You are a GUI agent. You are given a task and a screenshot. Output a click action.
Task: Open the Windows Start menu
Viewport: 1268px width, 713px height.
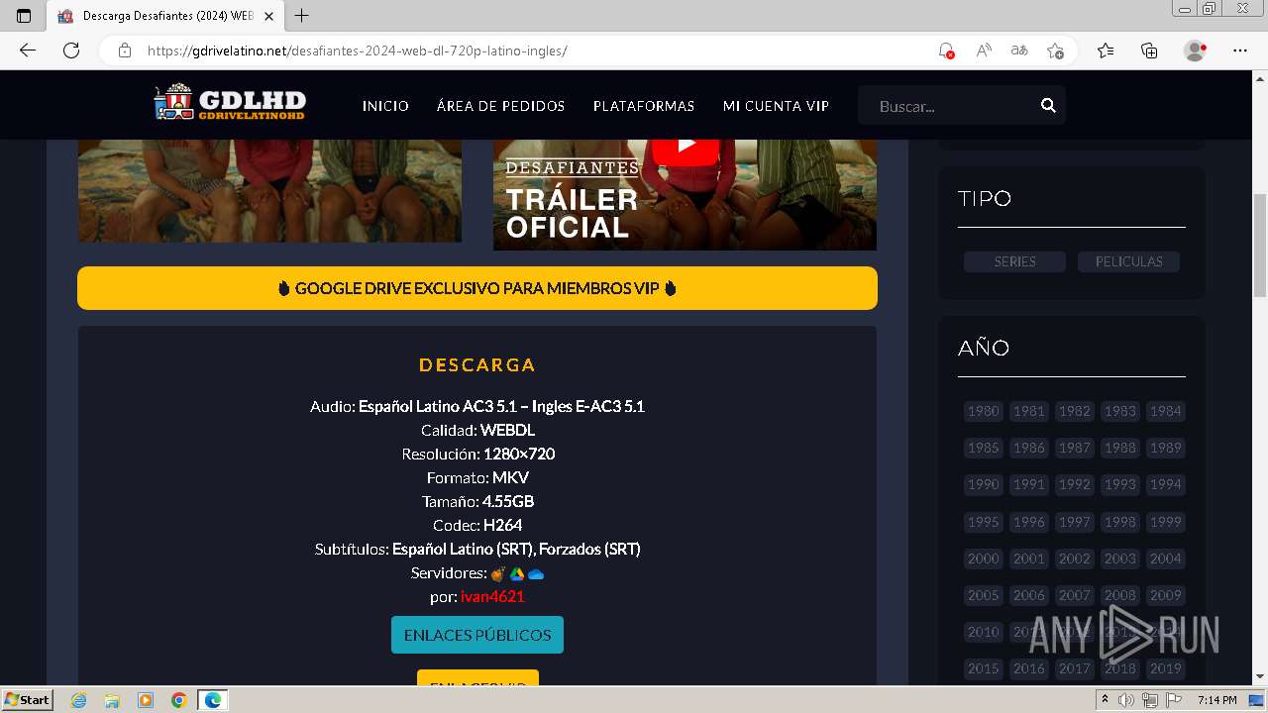pos(27,700)
